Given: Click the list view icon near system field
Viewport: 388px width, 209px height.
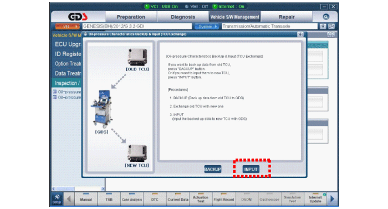Looking at the screenshot, I should pos(331,26).
